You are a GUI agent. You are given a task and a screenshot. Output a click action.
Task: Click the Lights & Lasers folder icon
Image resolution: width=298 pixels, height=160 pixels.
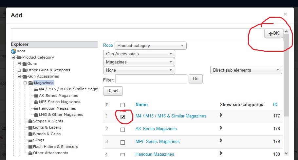coord(30,127)
